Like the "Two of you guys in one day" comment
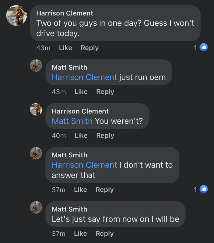214x243 pixels. 65,48
